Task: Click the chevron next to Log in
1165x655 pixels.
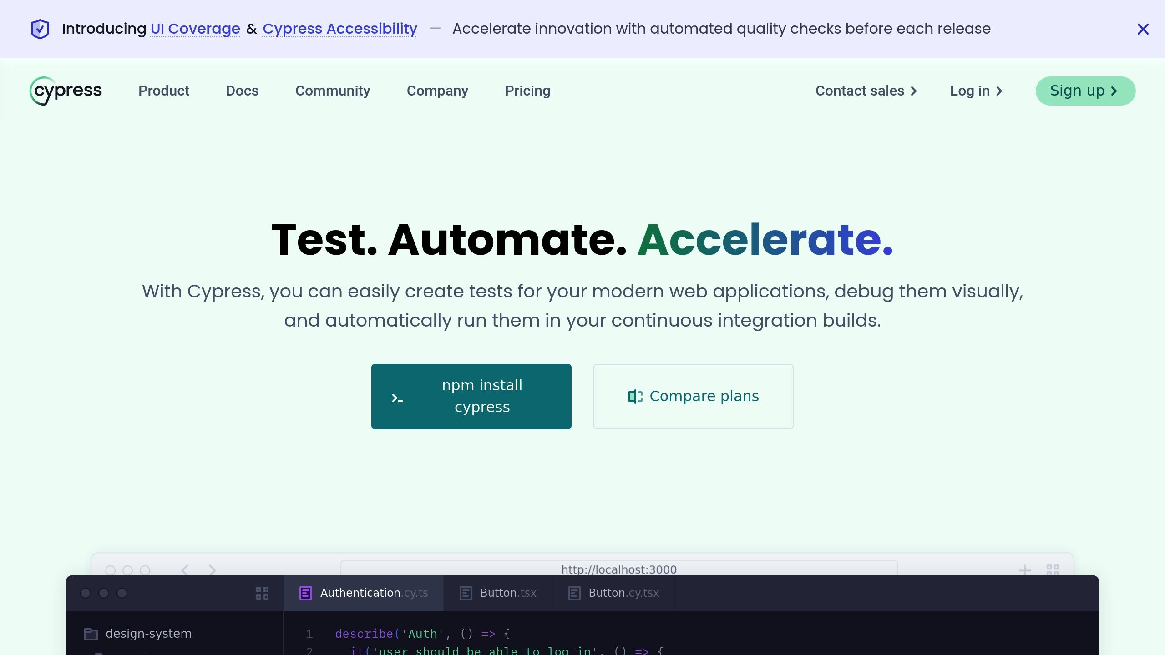Action: [999, 91]
